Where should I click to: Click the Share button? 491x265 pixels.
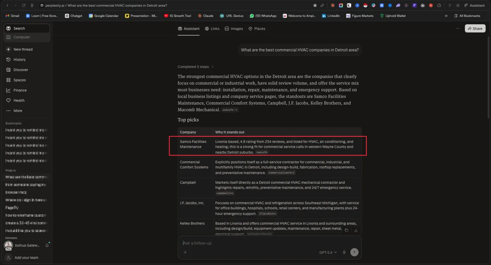coord(475,28)
